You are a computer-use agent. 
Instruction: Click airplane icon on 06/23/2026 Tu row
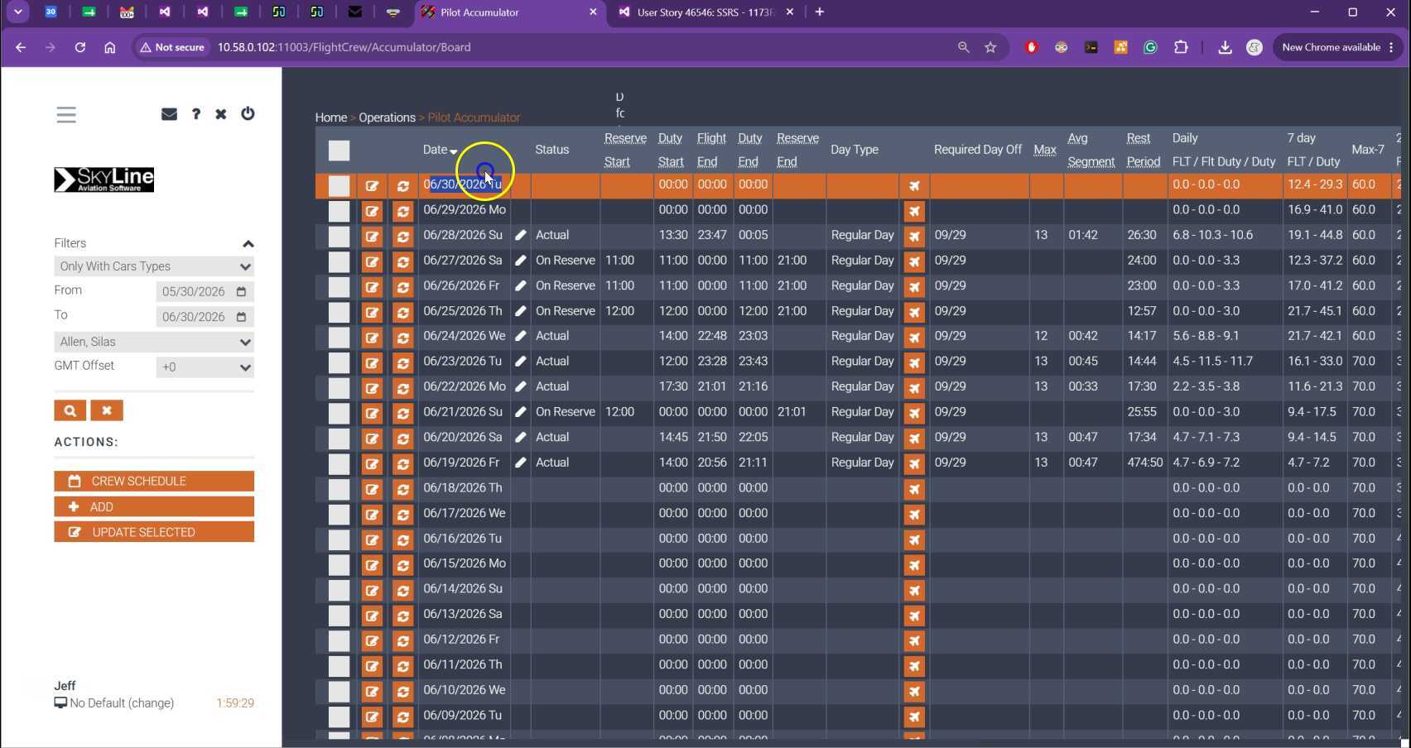click(914, 362)
